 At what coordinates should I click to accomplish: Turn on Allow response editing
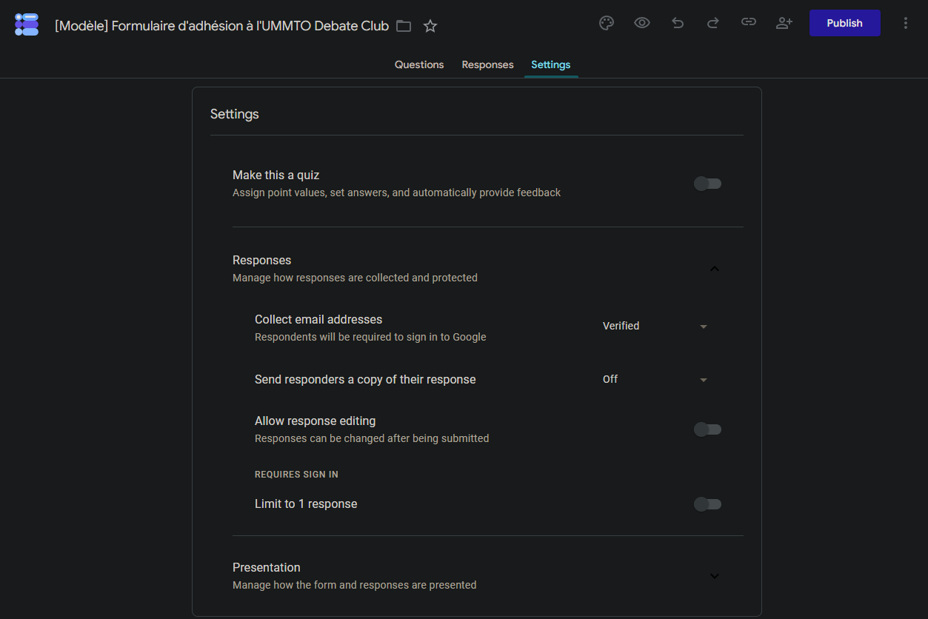tap(707, 429)
